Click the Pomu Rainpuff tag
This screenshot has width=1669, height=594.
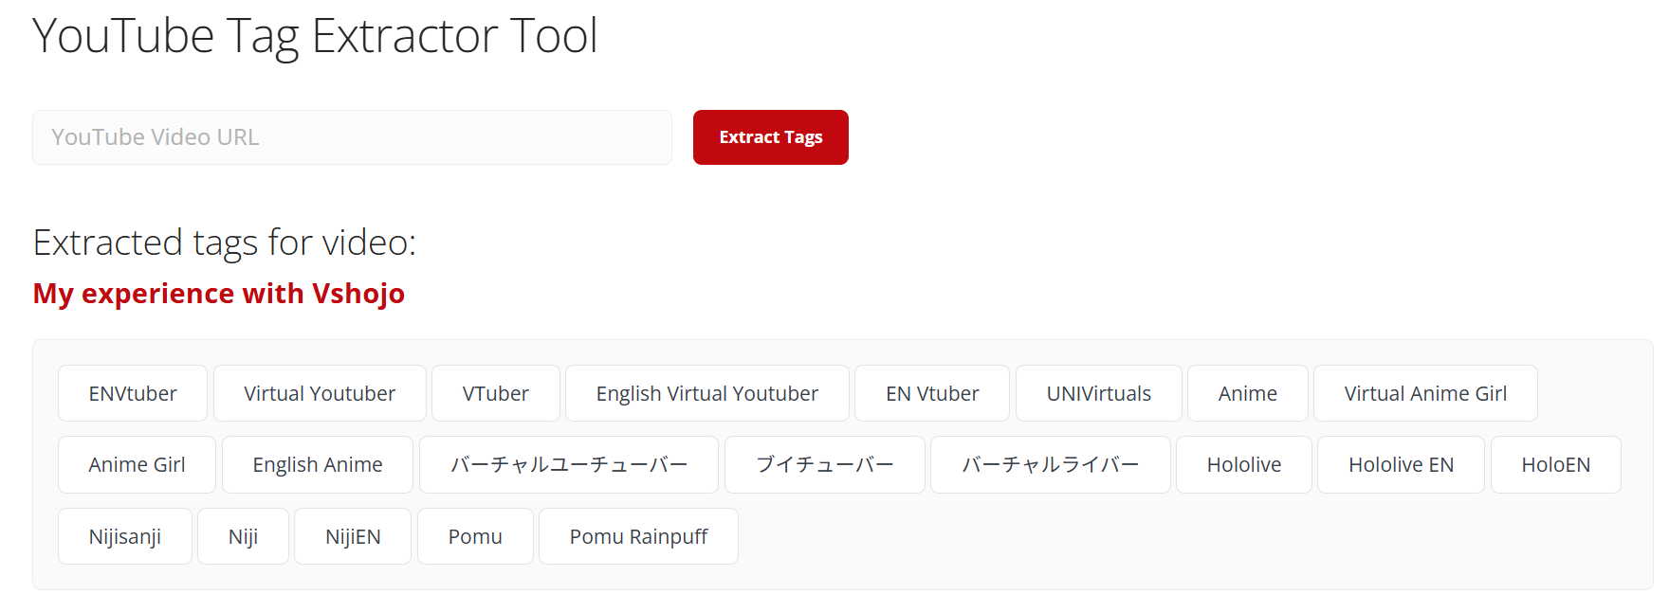click(638, 536)
